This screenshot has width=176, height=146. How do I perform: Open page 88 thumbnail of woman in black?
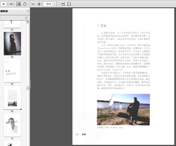click(12, 44)
